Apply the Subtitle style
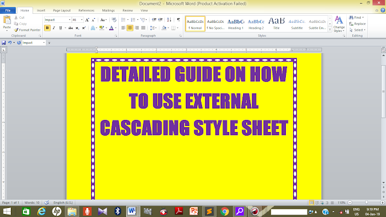 [297, 24]
